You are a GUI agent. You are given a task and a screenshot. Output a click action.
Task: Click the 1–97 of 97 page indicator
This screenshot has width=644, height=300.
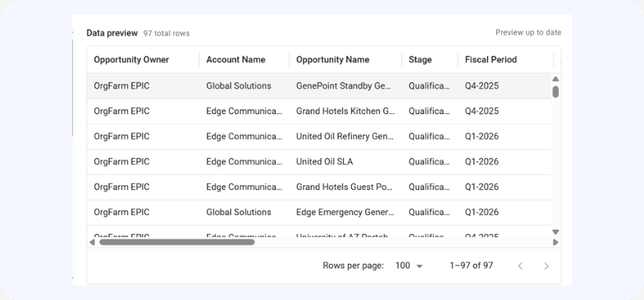coord(471,265)
